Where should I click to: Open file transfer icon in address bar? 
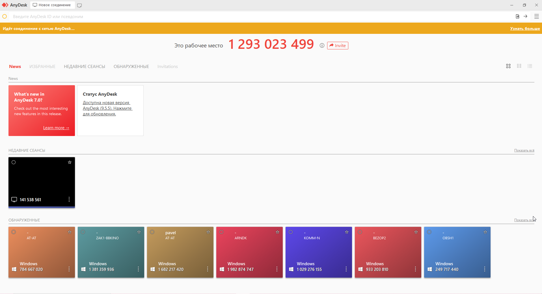click(517, 16)
